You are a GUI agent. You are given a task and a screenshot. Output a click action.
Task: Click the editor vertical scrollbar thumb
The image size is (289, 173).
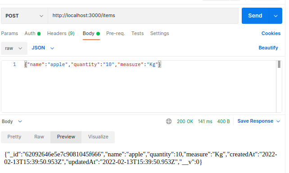[279, 64]
